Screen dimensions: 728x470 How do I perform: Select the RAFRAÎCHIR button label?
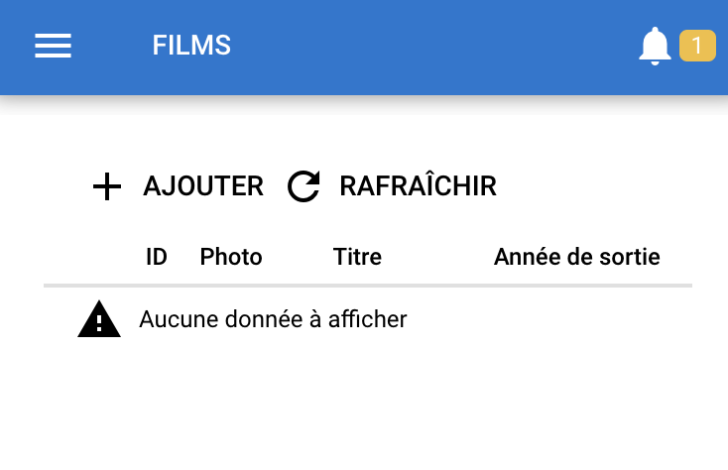coord(418,185)
